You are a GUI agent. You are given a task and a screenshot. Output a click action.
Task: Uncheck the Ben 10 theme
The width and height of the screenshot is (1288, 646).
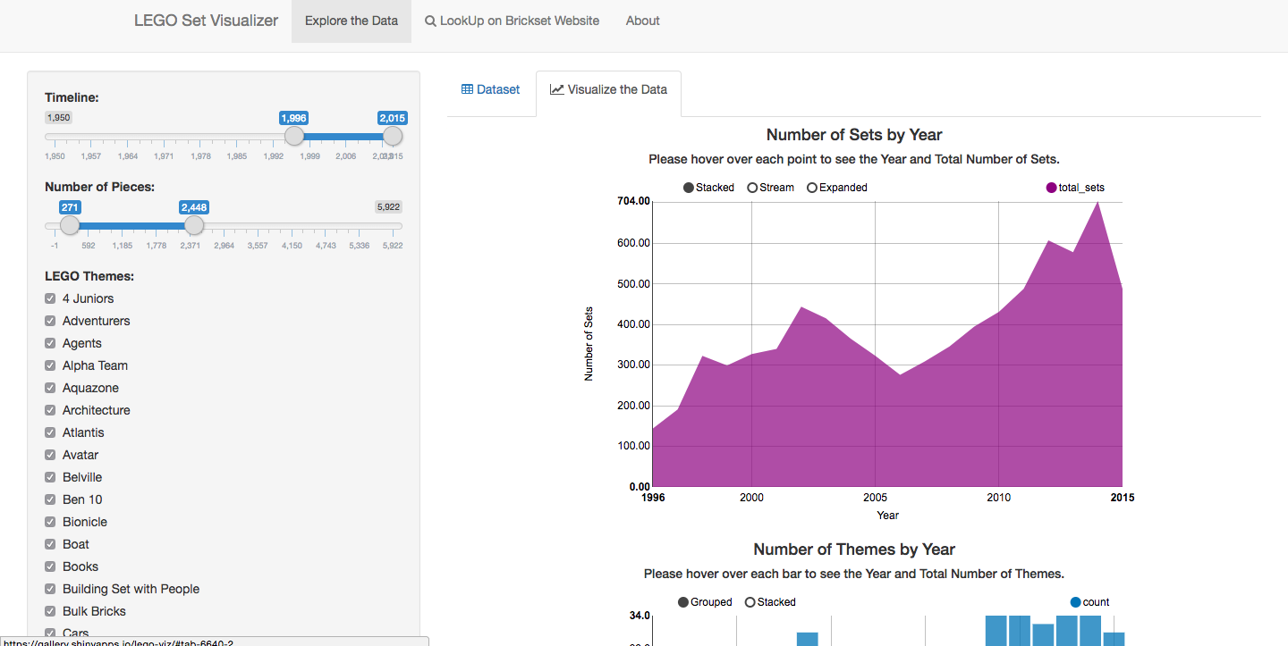point(50,499)
